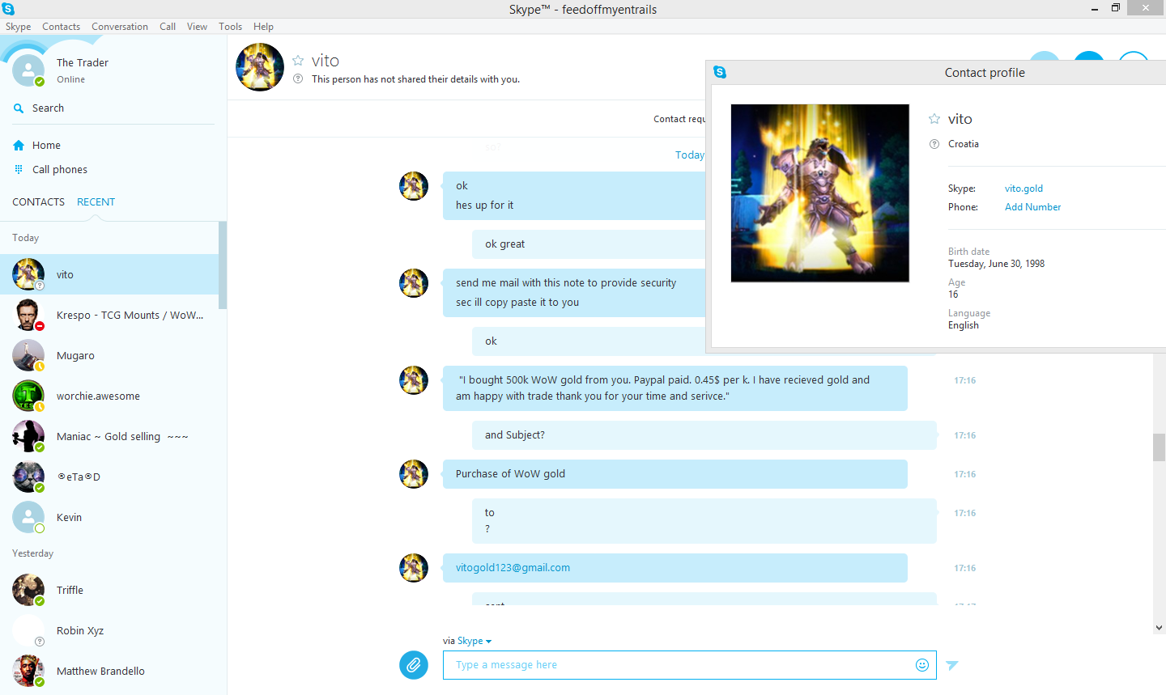Click the Call phones dialpad icon

(19, 170)
